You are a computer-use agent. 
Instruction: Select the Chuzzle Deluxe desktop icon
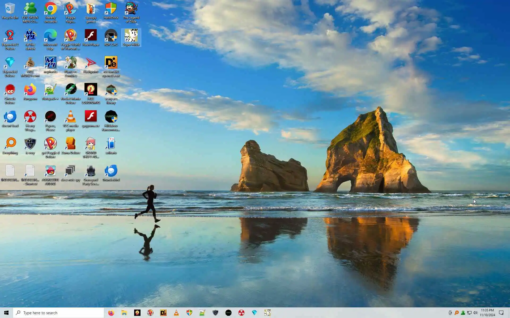(10, 90)
